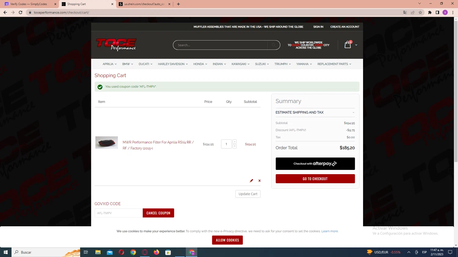
Task: Expand the Ducati menu
Action: pos(145,64)
